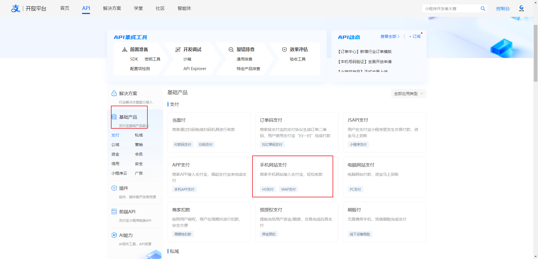The height and width of the screenshot is (259, 538).
Task: Select 广告 in sidebar categories
Action: [139, 173]
